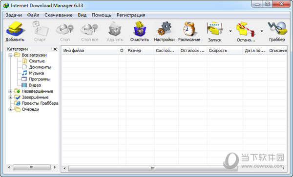The height and width of the screenshot is (177, 293).
Task: Click categories panel scroll right arrow
Action: tap(55, 167)
